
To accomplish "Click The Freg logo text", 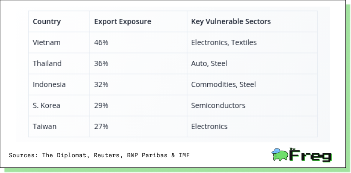I will point(310,155).
